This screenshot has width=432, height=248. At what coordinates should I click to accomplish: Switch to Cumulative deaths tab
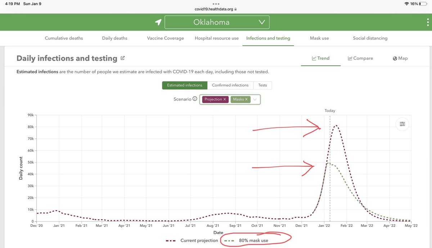[x=64, y=38]
